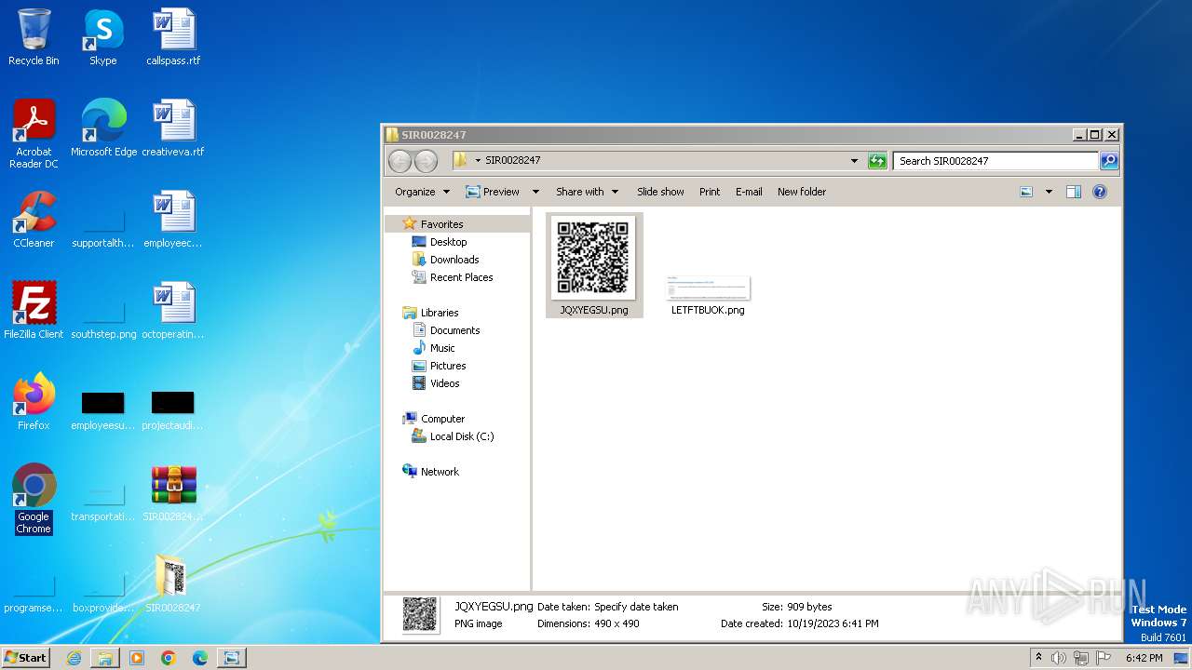
Task: Select SIR0028247 folder on desktop
Action: point(173,583)
